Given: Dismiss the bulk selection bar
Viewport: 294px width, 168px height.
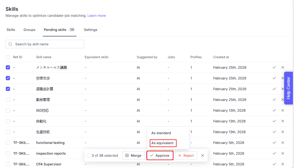Looking at the screenshot, I should pos(203,155).
